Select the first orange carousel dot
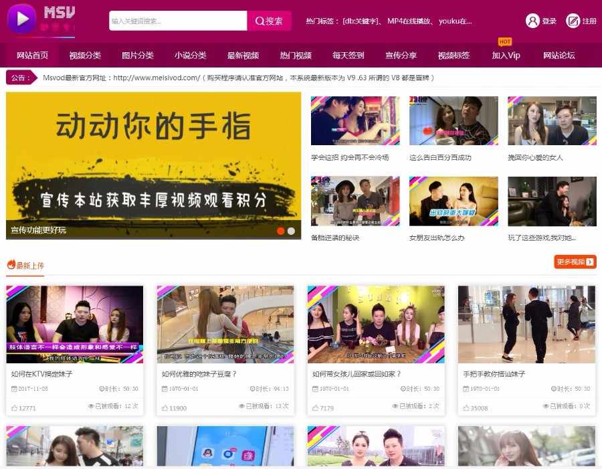Viewport: 602px width, 469px height. pos(281,231)
